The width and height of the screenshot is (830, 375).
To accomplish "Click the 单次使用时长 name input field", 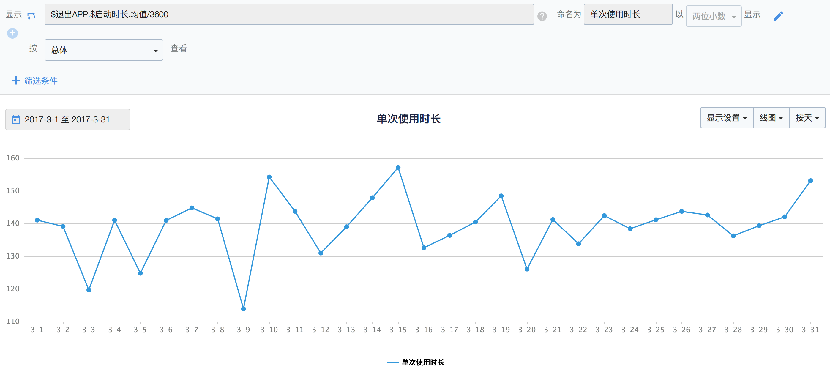I will click(x=628, y=14).
